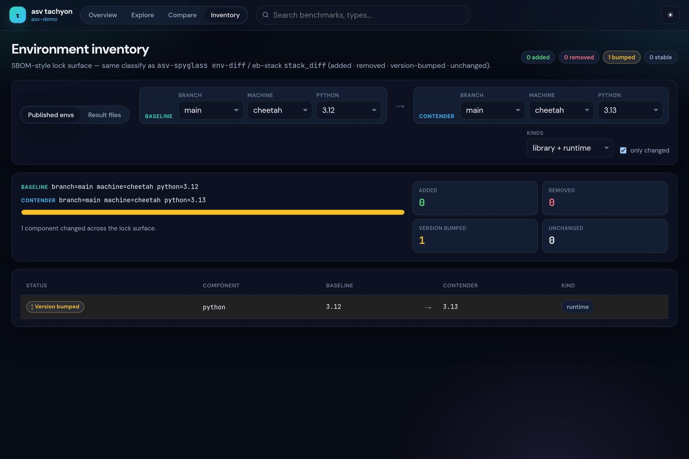Click the 3.13 contender version cell
The height and width of the screenshot is (459, 689).
pos(450,307)
